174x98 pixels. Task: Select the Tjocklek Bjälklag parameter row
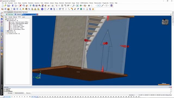coord(17,29)
